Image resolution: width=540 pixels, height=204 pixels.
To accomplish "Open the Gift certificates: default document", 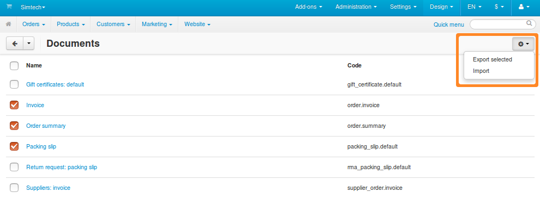I will click(x=55, y=84).
